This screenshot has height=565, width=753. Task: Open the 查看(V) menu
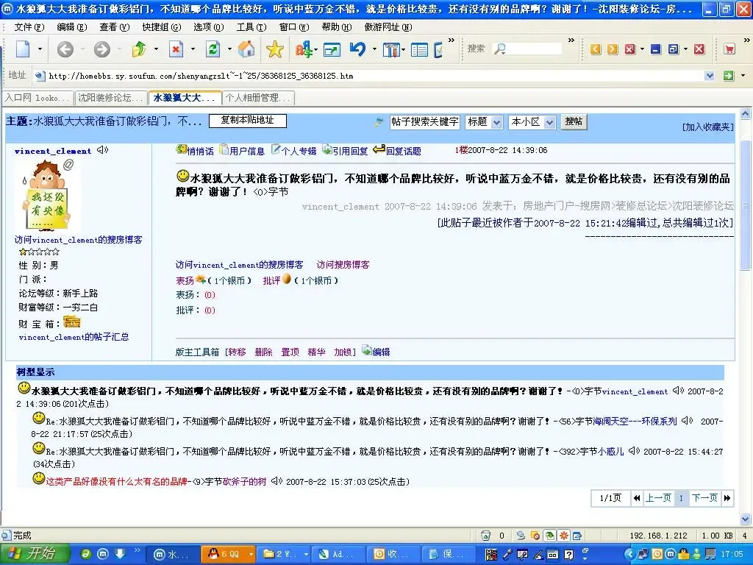[x=114, y=27]
